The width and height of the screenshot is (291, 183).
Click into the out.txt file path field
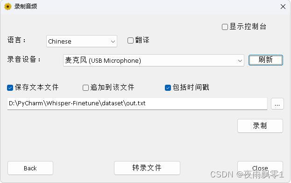137,103
